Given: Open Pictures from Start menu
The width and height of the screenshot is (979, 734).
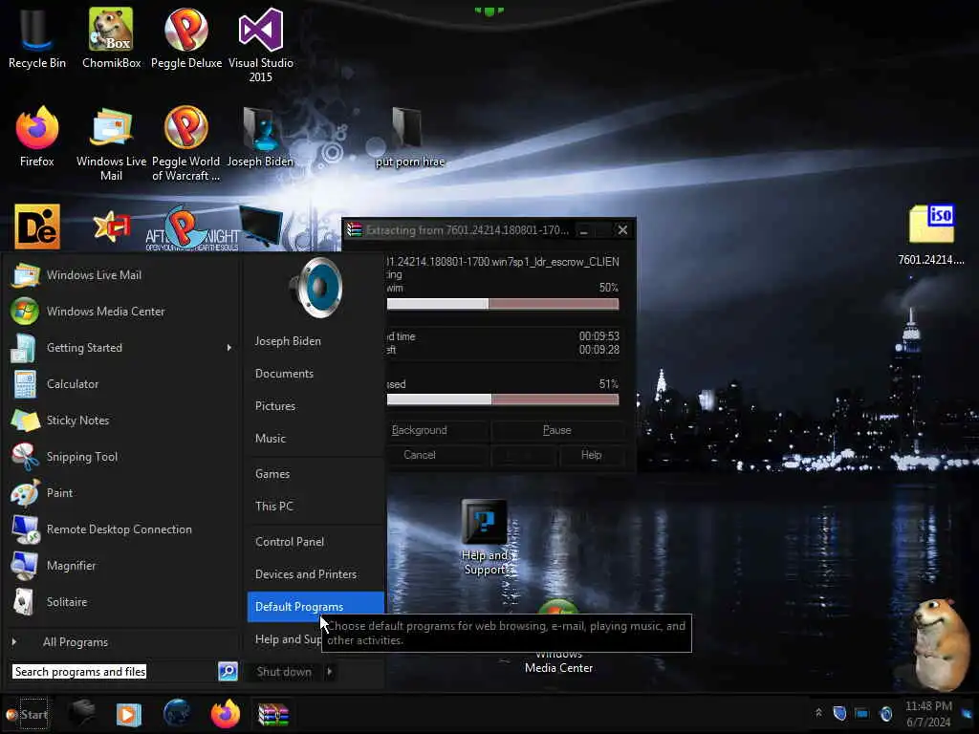Looking at the screenshot, I should [x=315, y=406].
